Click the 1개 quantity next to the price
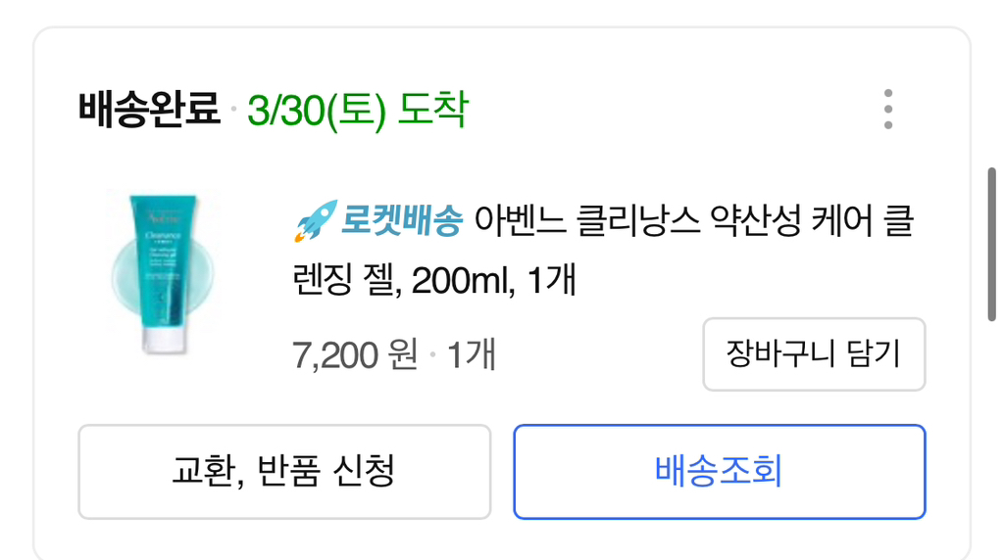1004x560 pixels. point(472,353)
